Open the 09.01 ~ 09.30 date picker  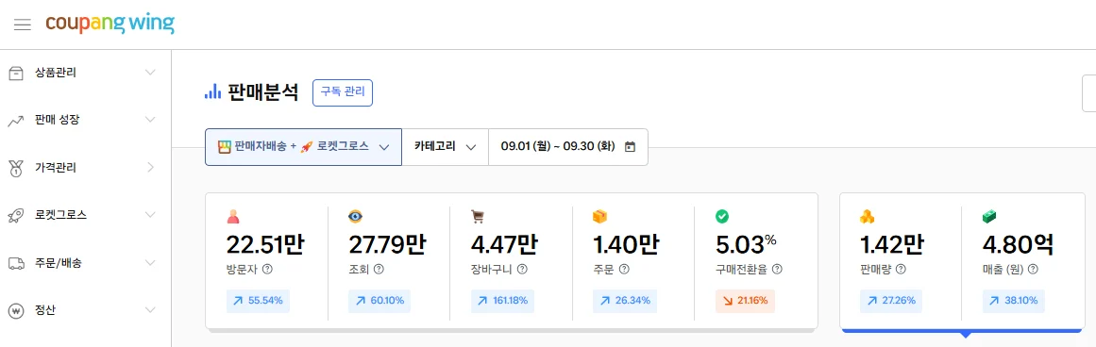point(568,146)
